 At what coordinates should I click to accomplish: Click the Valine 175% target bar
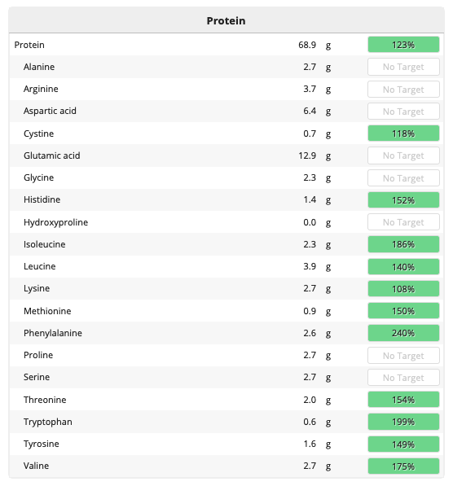tap(403, 466)
